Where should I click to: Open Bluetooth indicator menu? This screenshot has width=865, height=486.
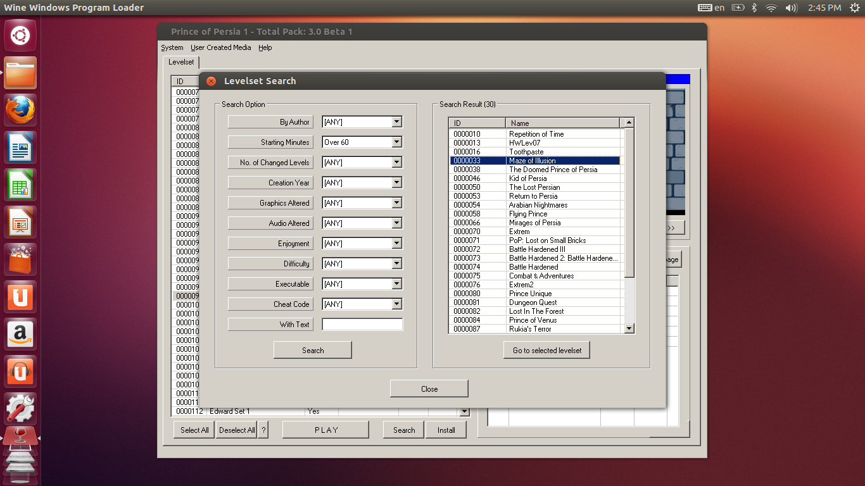(754, 8)
